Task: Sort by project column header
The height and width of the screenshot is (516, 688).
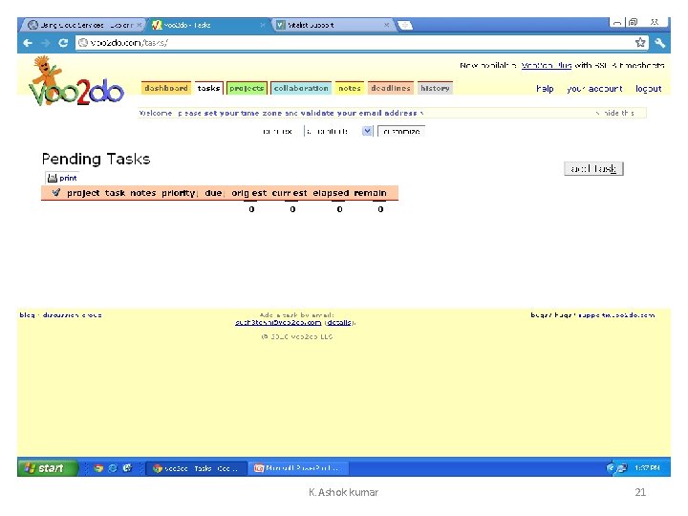Action: [83, 193]
